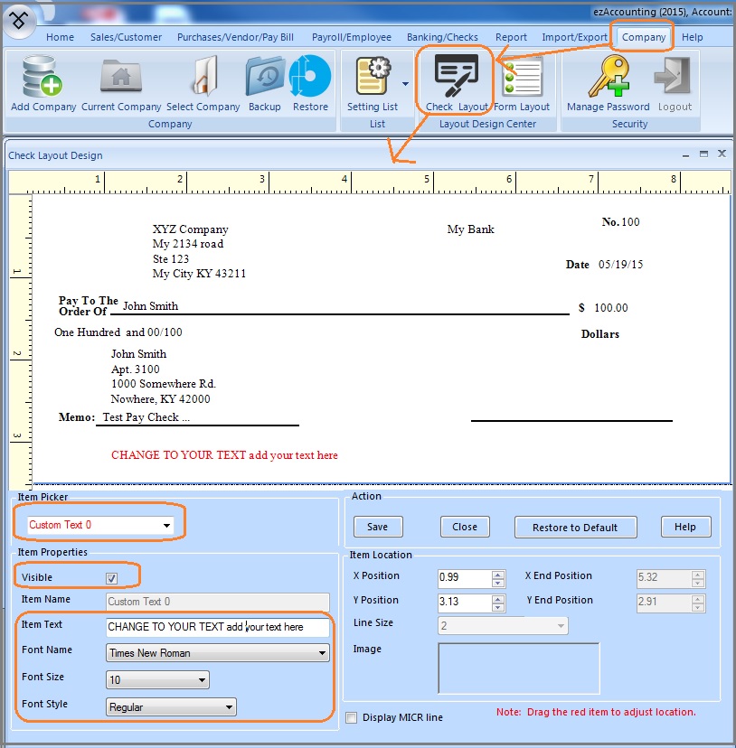Enable the Display MICR line checkbox
Viewport: 736px width, 748px height.
[x=351, y=716]
